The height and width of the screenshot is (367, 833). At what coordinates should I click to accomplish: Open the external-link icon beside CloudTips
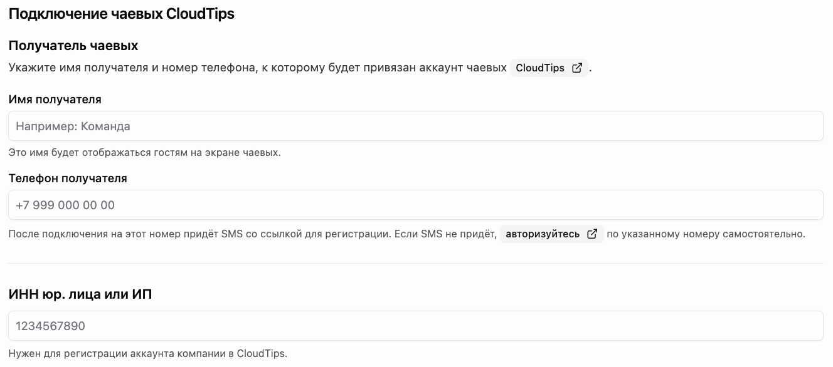(x=577, y=68)
